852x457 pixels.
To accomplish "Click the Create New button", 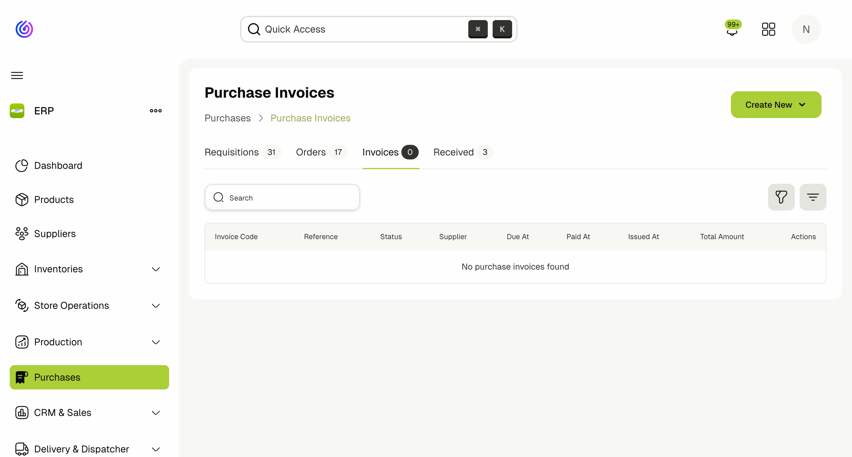I will (x=776, y=104).
